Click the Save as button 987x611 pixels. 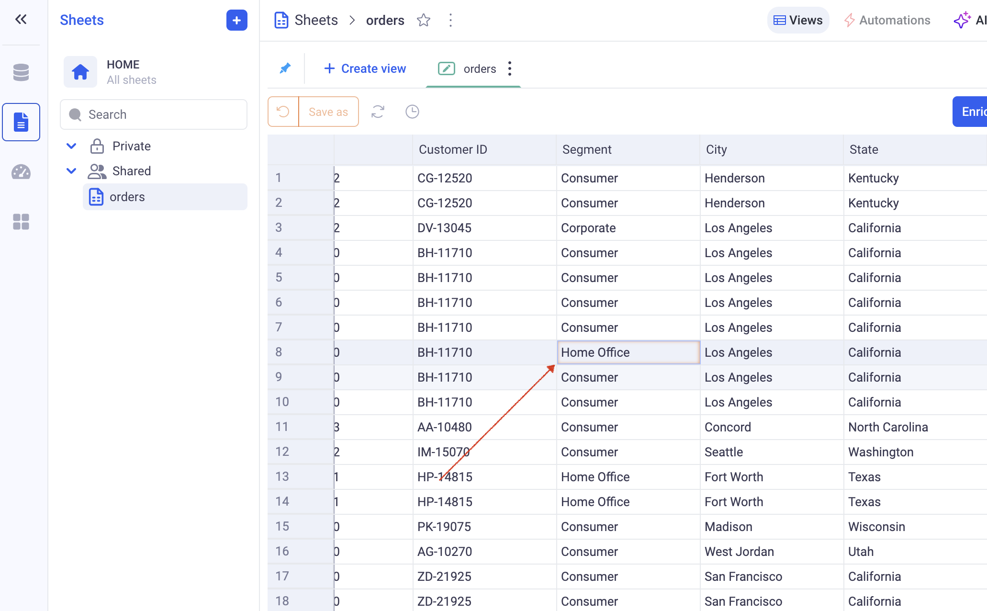point(328,112)
